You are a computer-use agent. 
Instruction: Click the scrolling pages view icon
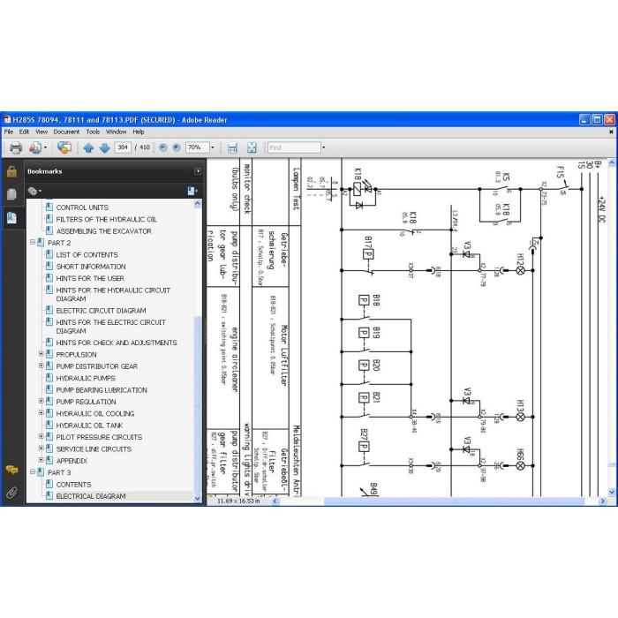click(x=232, y=147)
